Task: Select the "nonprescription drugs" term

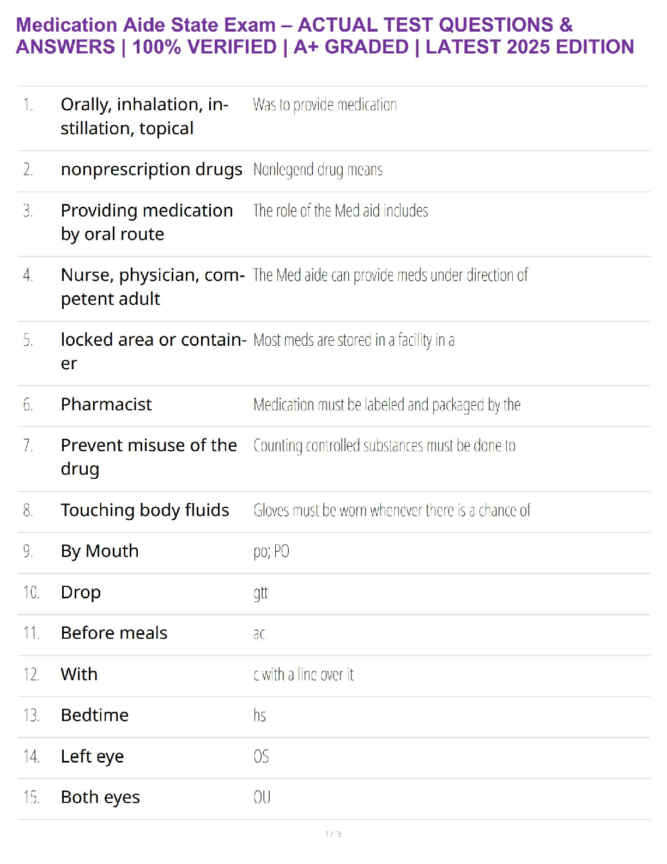Action: [x=151, y=170]
